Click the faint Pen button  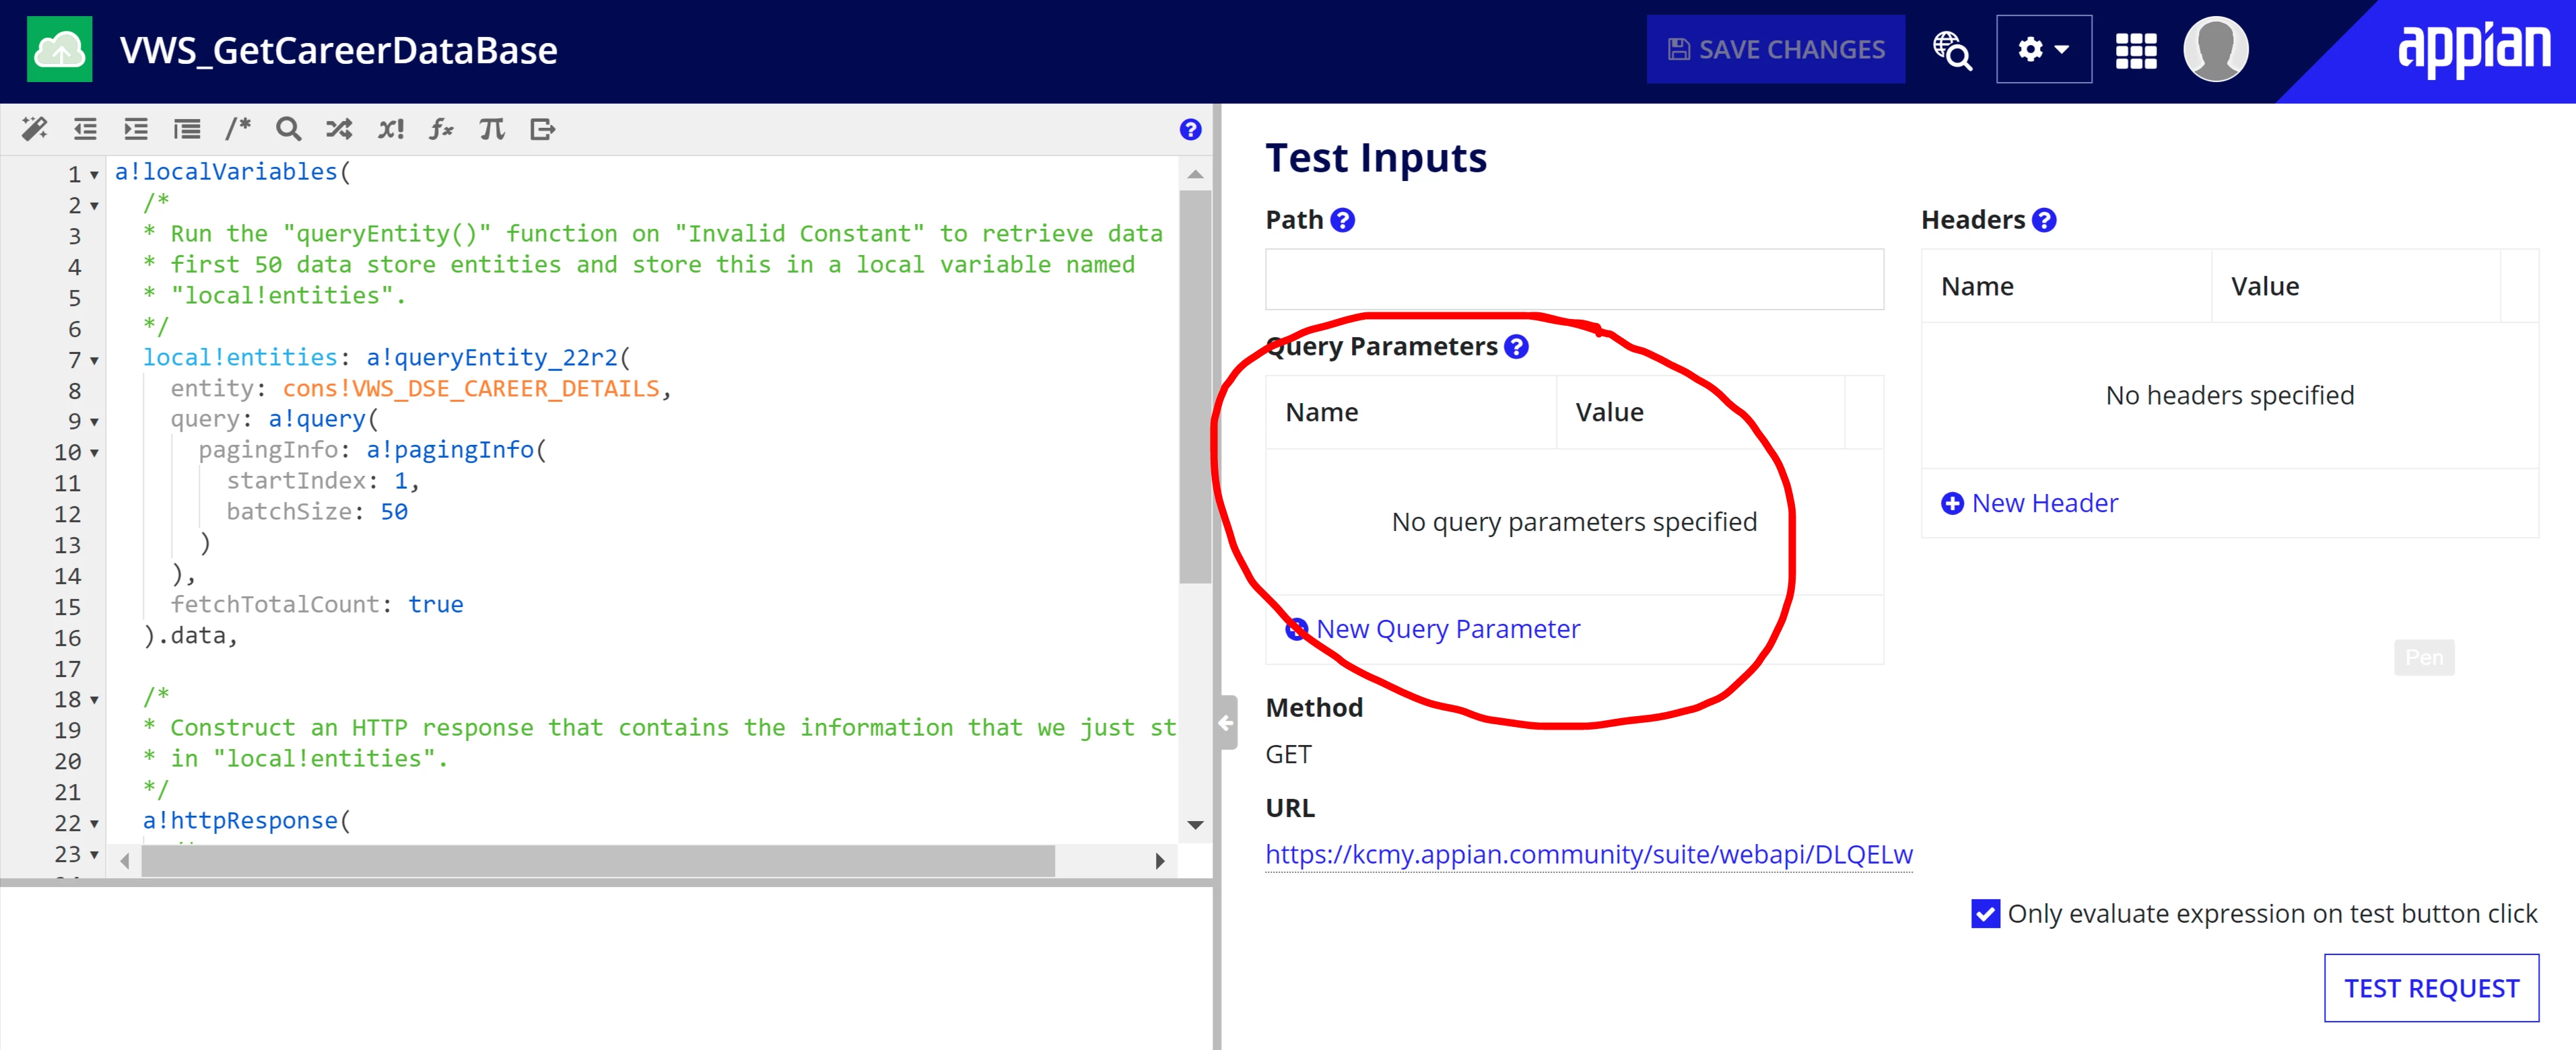click(2424, 657)
